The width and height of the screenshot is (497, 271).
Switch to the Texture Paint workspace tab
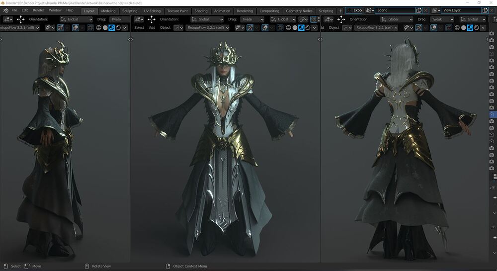pos(177,11)
